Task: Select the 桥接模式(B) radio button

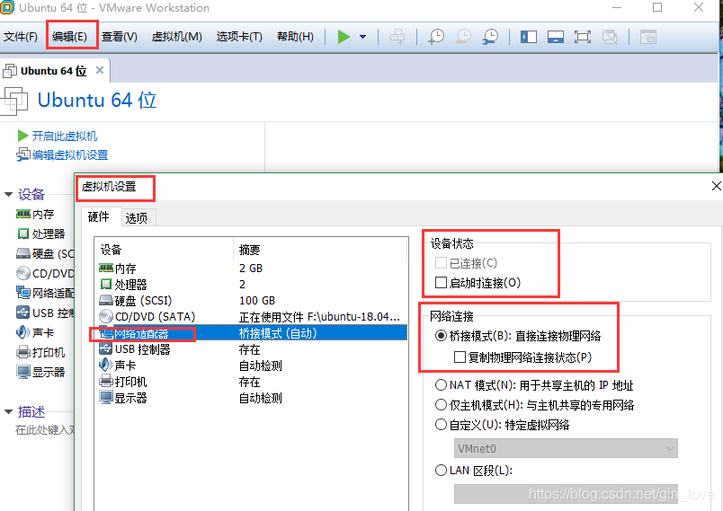Action: click(x=441, y=336)
